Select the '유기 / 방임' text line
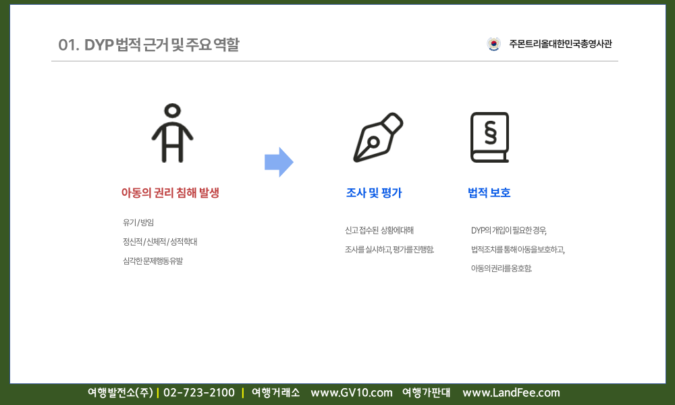This screenshot has height=405, width=675. click(x=139, y=222)
